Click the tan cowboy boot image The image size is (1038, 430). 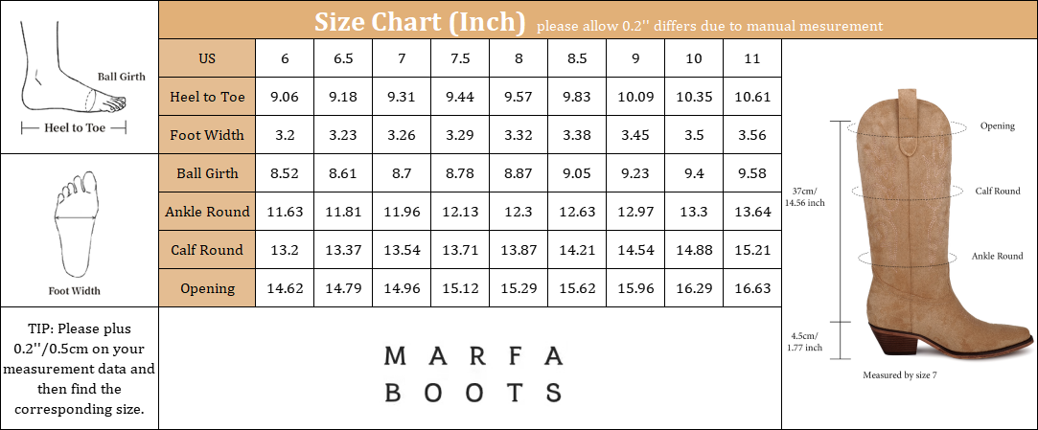point(943,225)
